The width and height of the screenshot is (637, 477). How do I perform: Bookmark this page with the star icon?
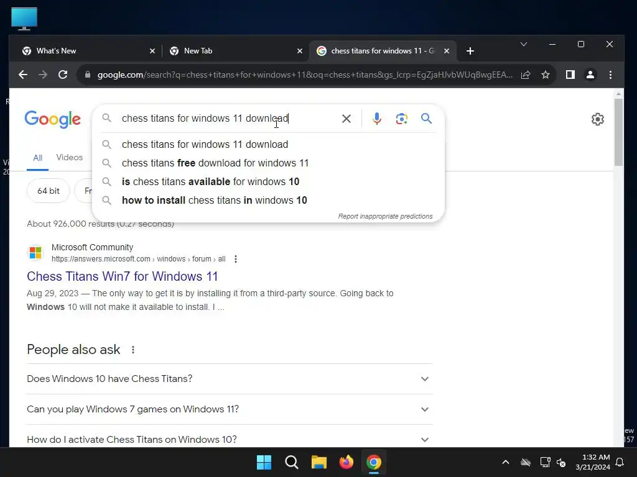tap(546, 75)
